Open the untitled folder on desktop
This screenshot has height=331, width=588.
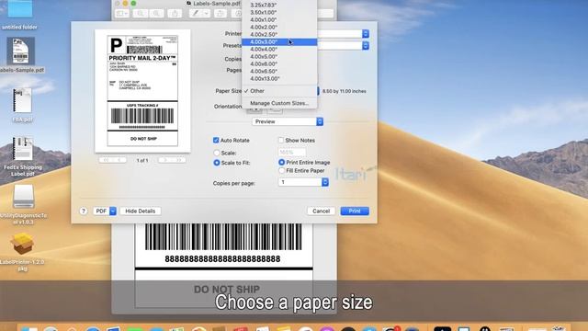click(20, 9)
